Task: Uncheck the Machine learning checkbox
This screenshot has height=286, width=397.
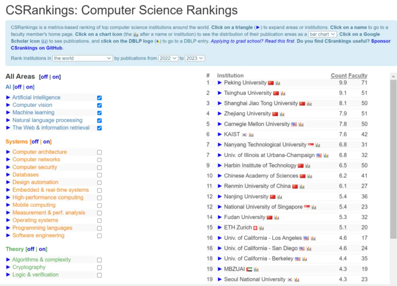Action: click(x=99, y=113)
